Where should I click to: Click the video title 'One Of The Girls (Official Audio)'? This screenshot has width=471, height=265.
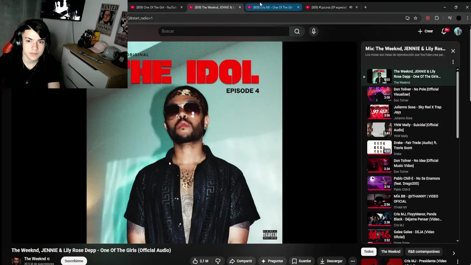(91, 250)
